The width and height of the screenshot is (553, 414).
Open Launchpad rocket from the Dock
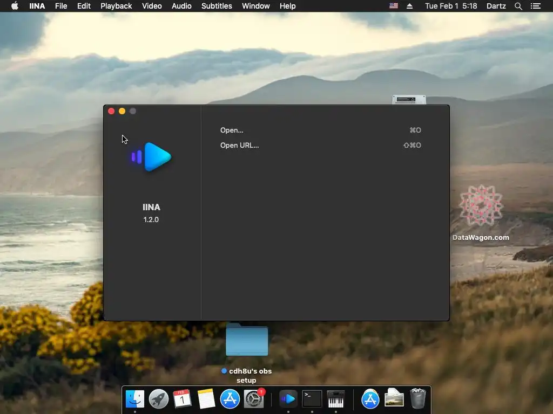pos(158,399)
